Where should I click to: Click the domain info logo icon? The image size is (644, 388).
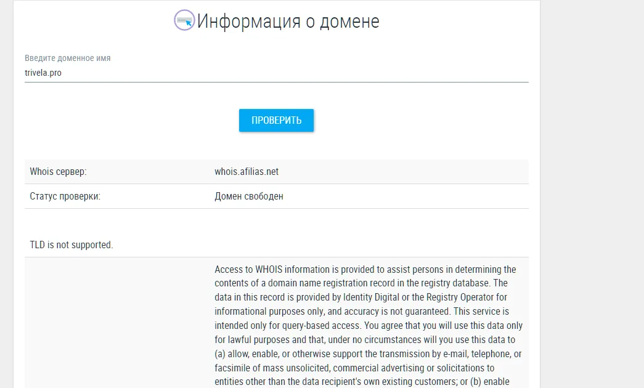click(184, 20)
